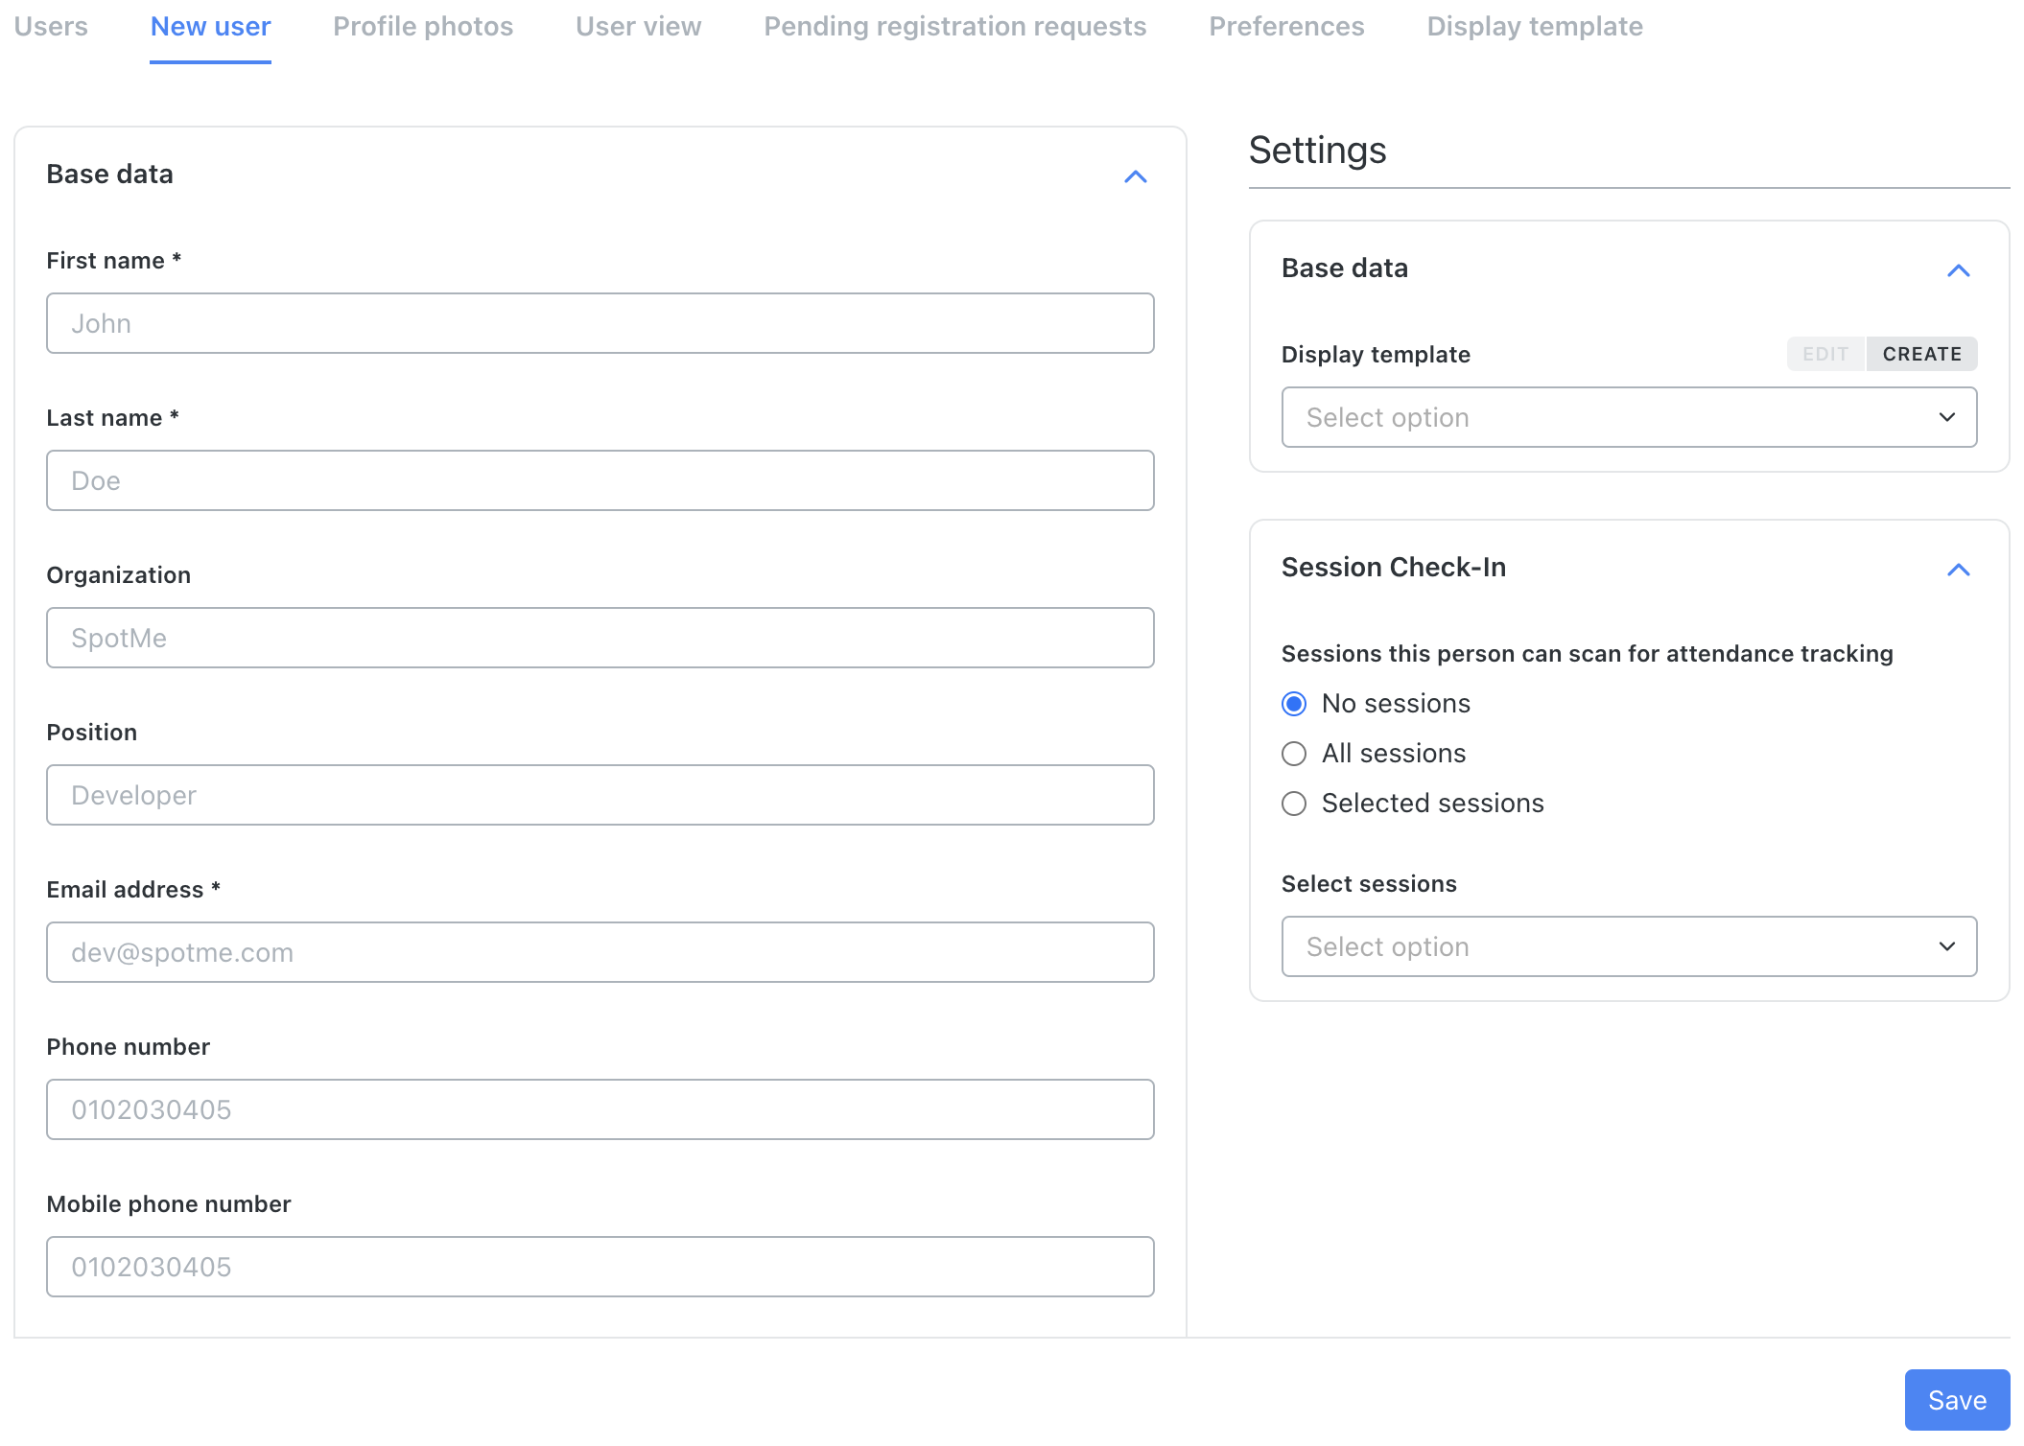Focus the First name input field
The width and height of the screenshot is (2024, 1446).
click(600, 323)
